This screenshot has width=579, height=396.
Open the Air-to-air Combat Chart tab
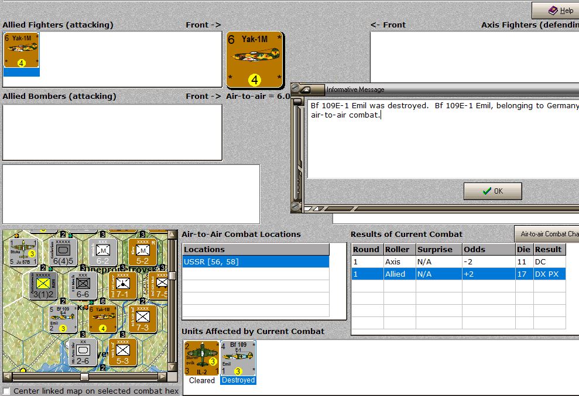coord(547,234)
